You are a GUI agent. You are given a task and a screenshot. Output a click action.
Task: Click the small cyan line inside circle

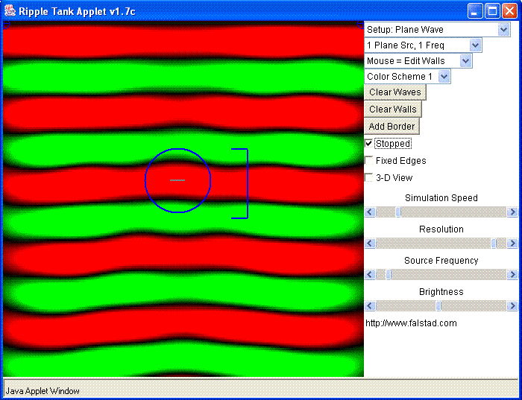177,180
